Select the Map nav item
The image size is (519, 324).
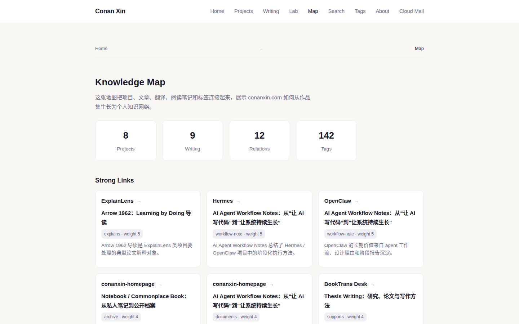313,11
